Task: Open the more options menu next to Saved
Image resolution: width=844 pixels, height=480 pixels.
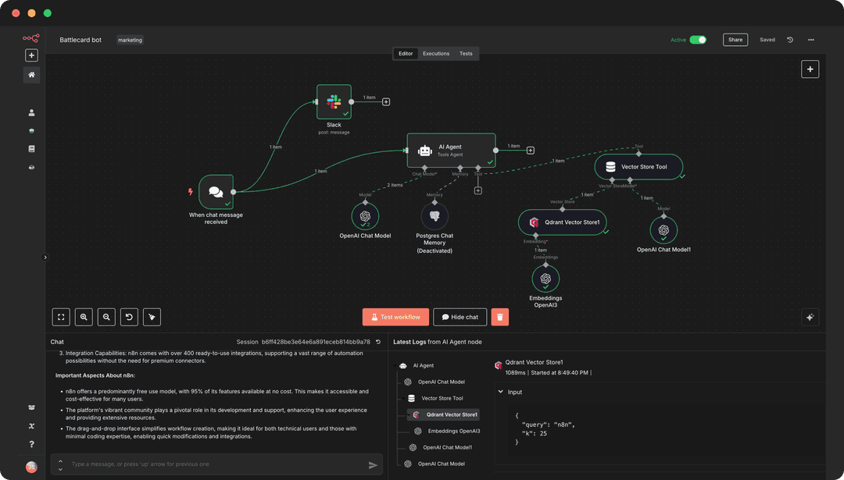Action: coord(810,39)
